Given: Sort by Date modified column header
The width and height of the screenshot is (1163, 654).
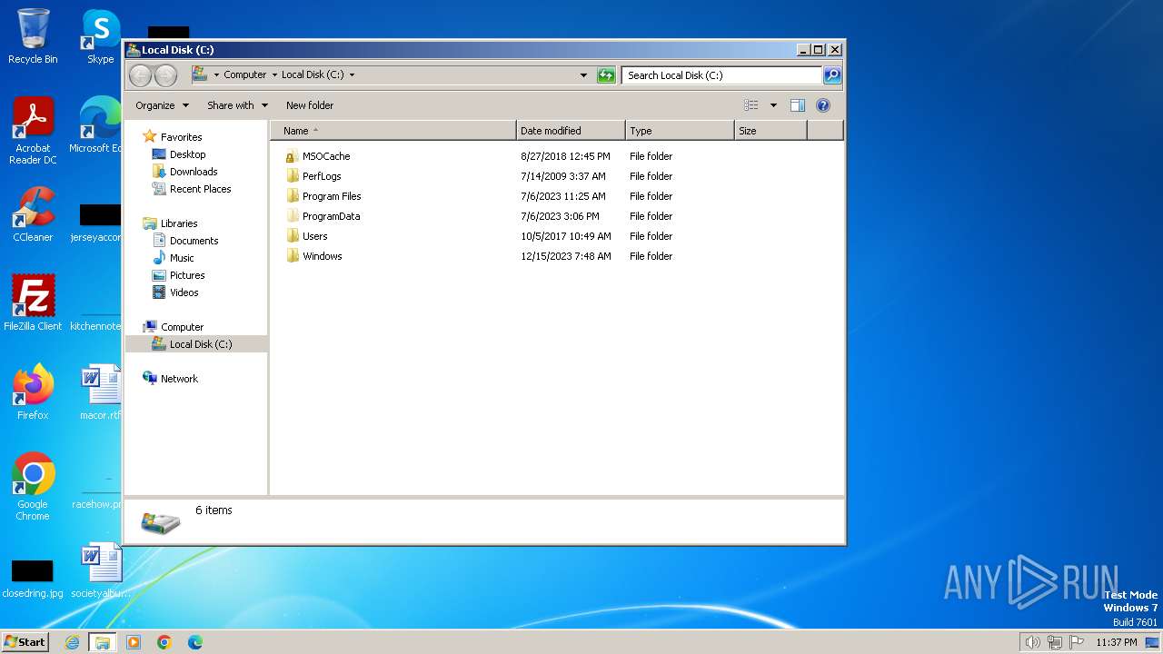Looking at the screenshot, I should [x=571, y=131].
